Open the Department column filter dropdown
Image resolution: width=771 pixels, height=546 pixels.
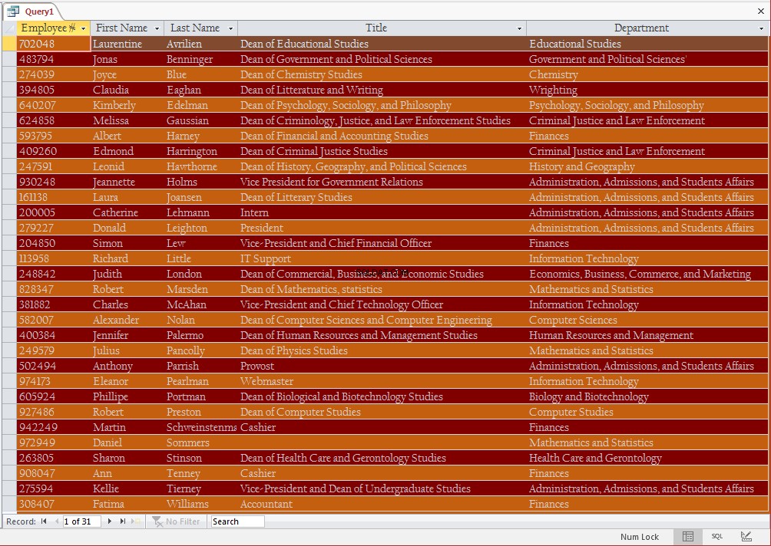coord(761,28)
